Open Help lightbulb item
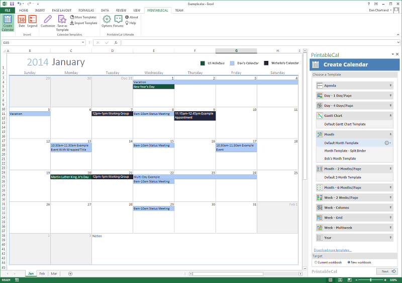 pos(131,23)
